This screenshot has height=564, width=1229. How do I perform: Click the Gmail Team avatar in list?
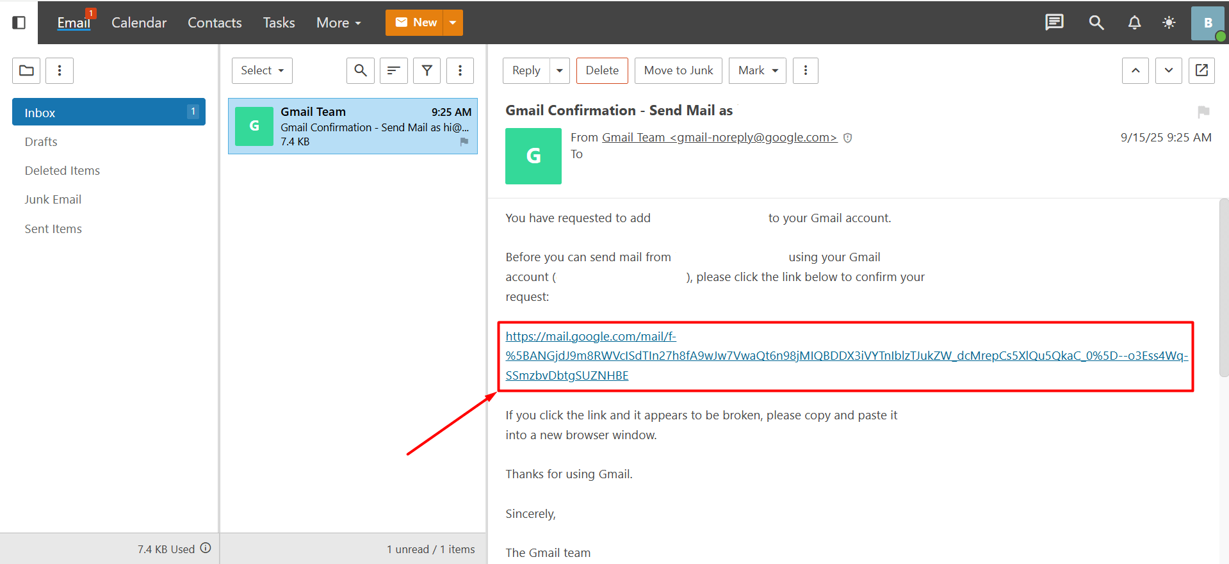(x=254, y=126)
